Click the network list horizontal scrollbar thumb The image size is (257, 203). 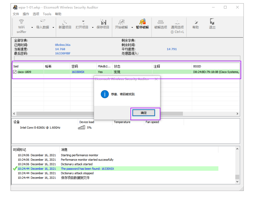pyautogui.click(x=100, y=114)
